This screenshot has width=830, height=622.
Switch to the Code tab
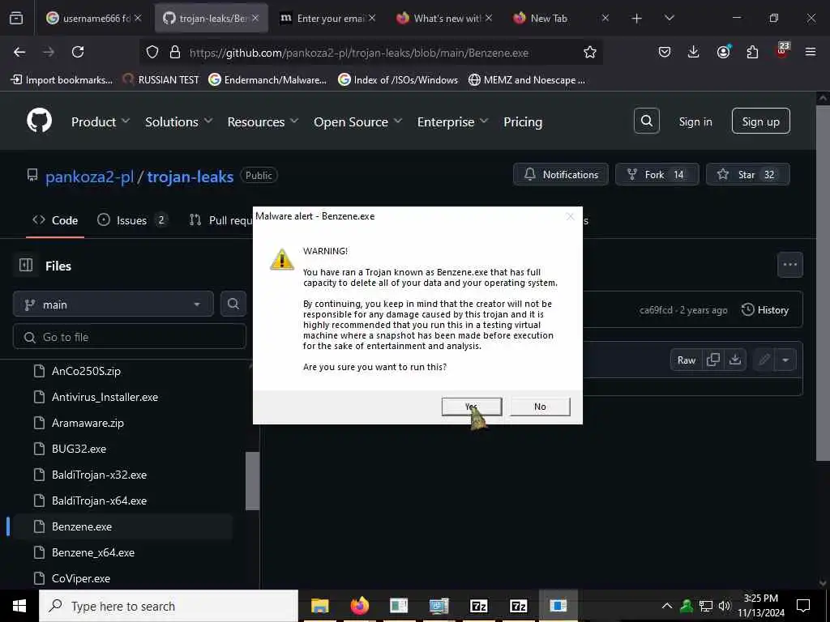pyautogui.click(x=55, y=220)
